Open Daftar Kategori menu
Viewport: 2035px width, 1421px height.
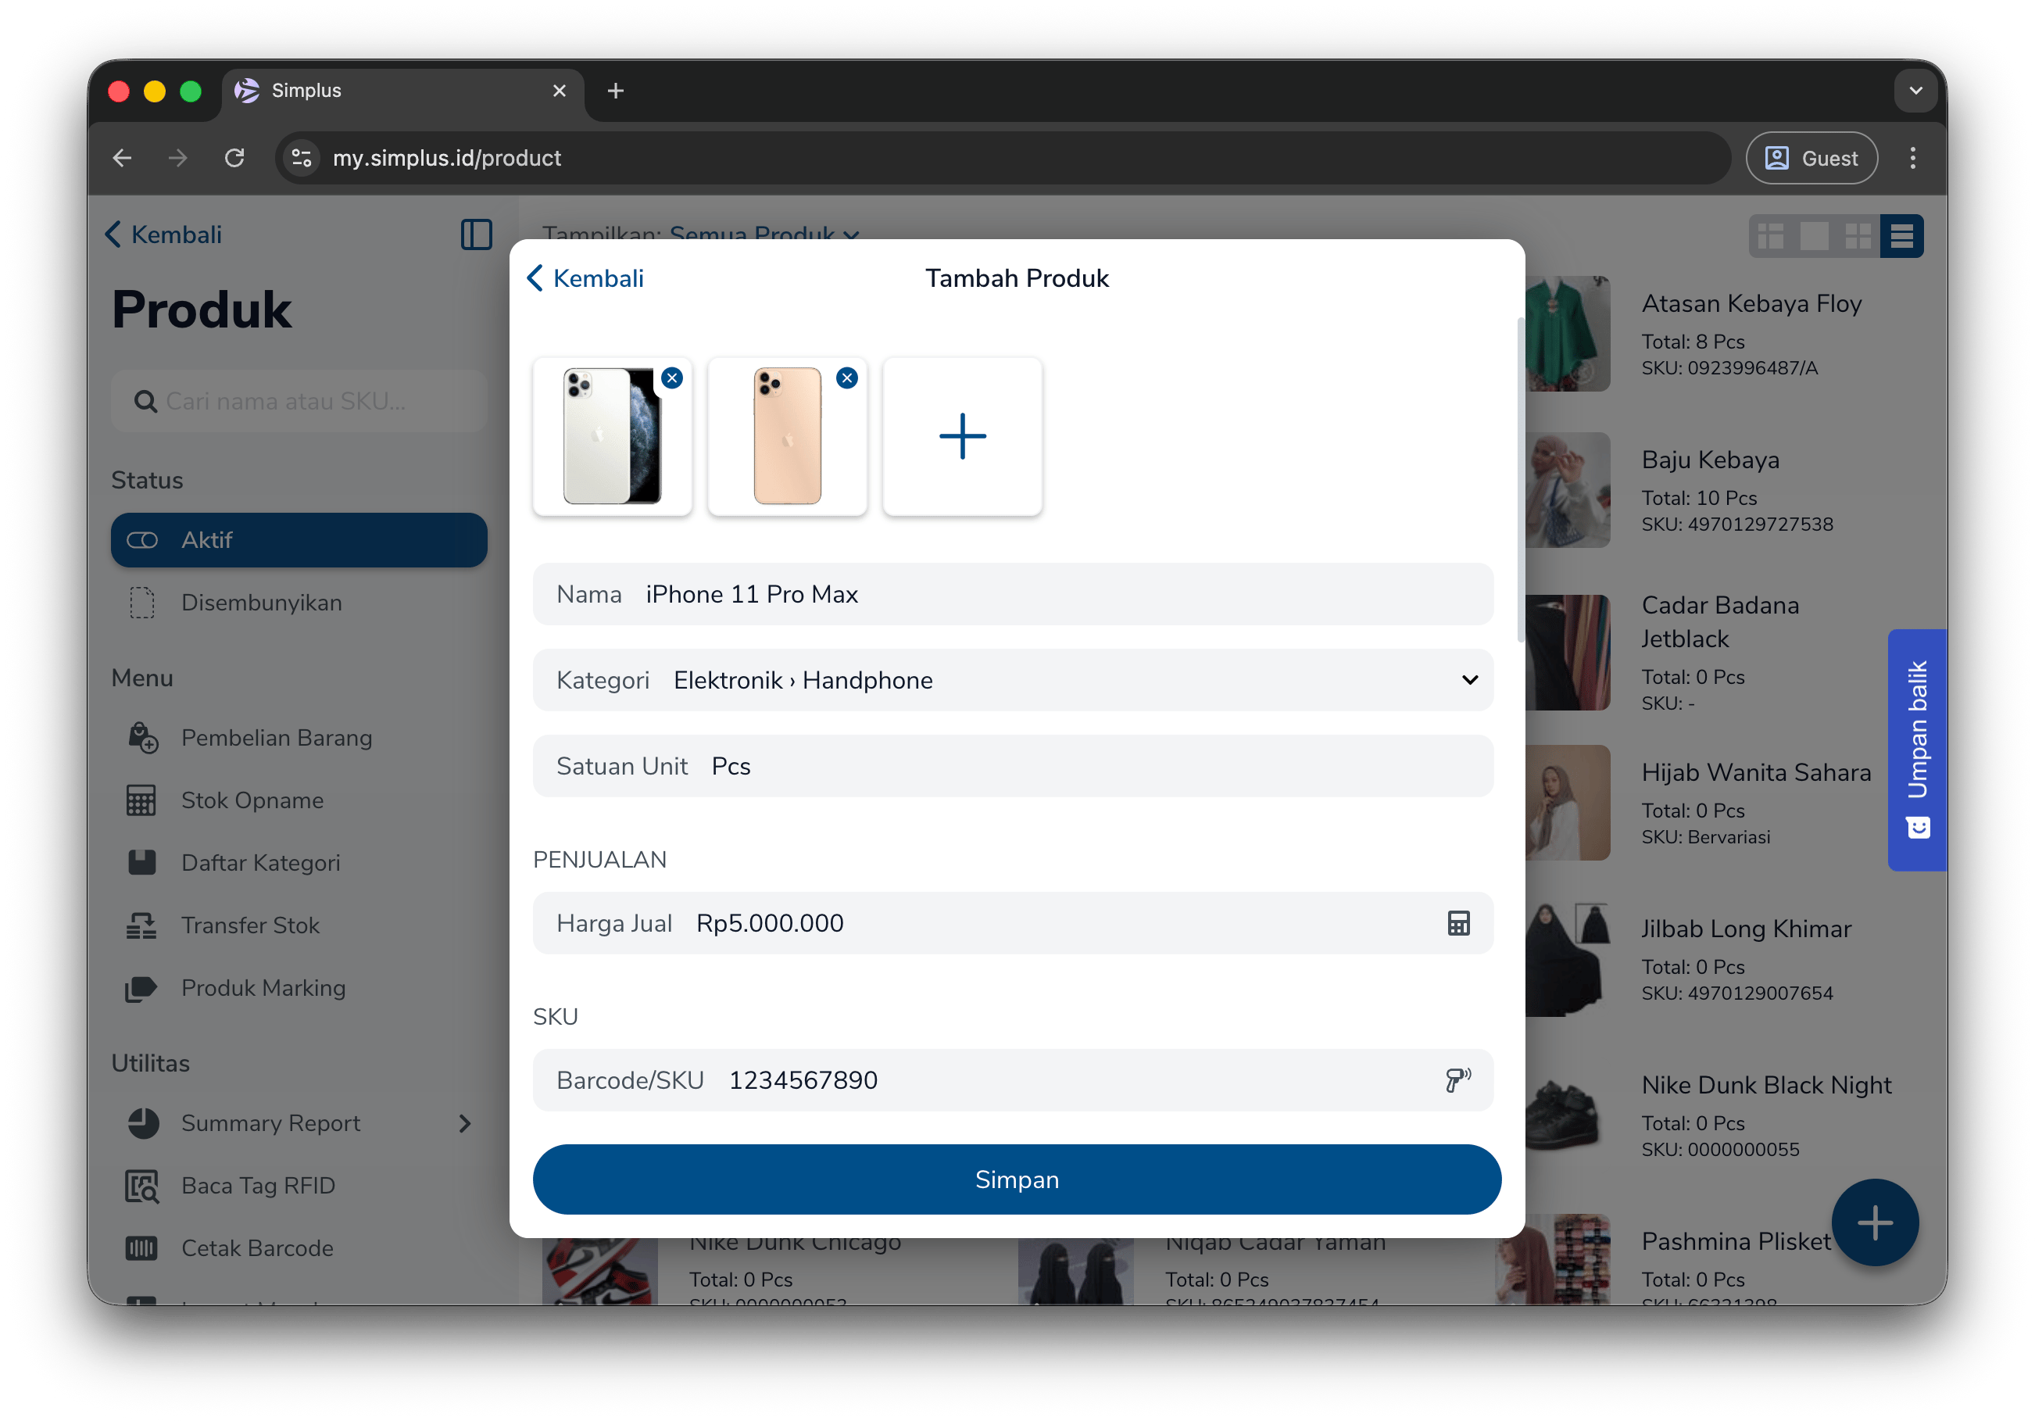point(299,863)
